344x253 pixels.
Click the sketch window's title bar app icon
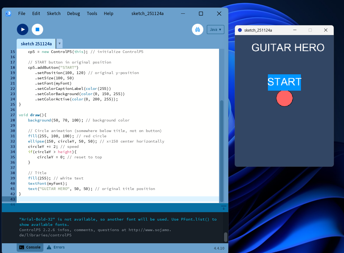[x=240, y=30]
